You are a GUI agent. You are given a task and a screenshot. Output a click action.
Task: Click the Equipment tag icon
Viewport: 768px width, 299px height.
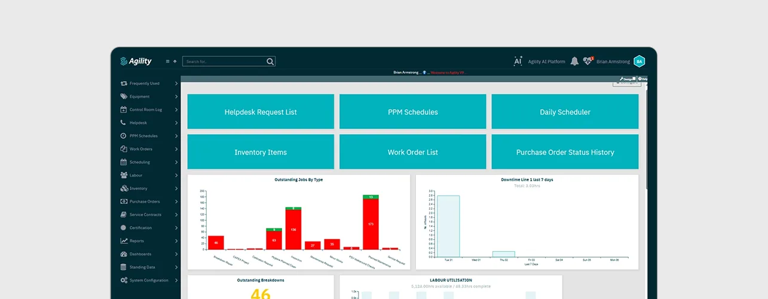(x=124, y=96)
